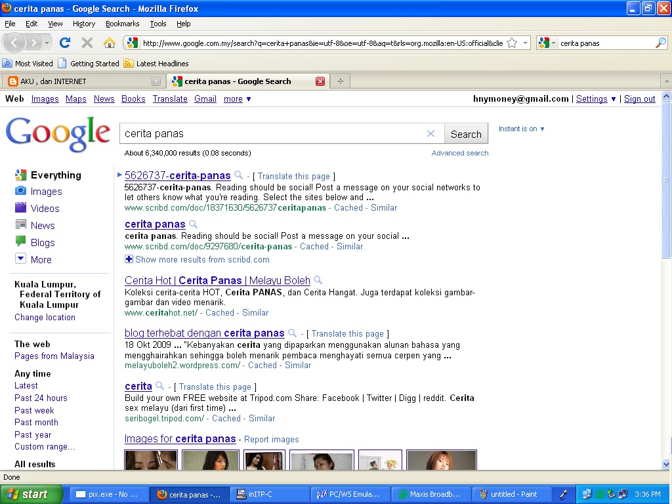Click the Report images link
Image resolution: width=672 pixels, height=504 pixels.
click(271, 439)
